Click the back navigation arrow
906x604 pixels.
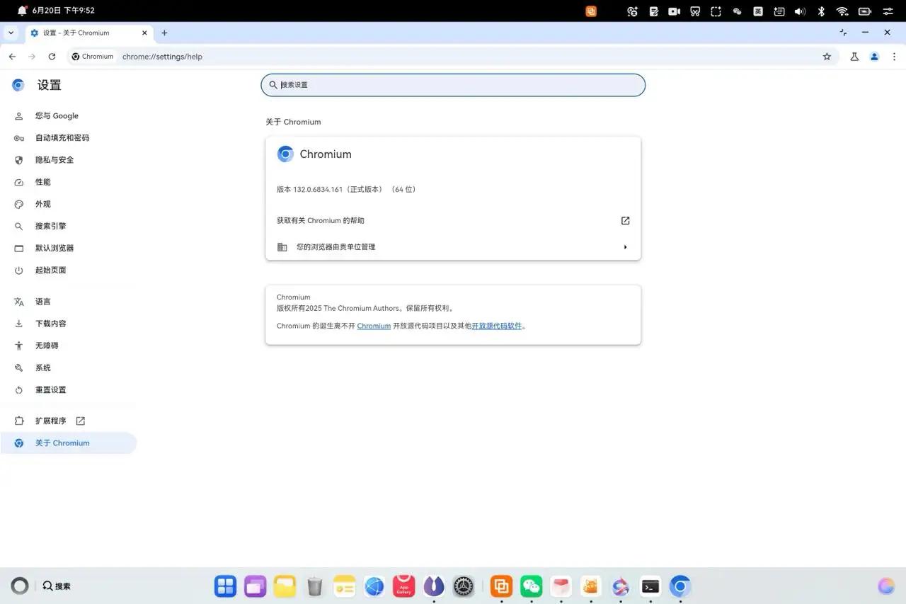[12, 57]
